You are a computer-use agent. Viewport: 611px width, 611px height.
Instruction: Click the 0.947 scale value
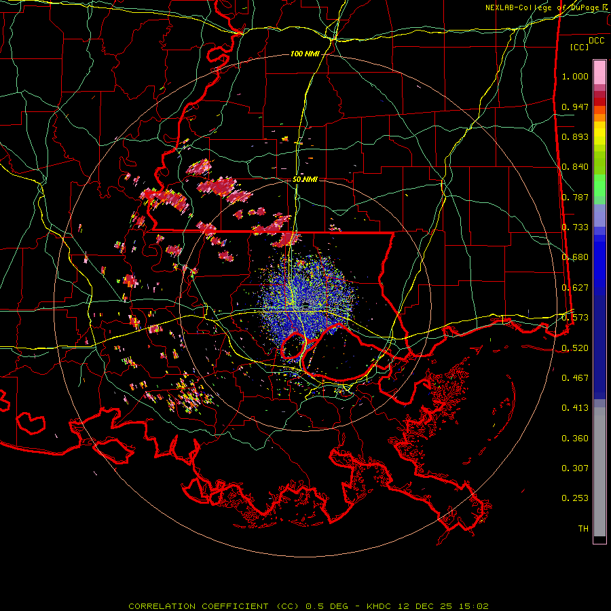[575, 107]
